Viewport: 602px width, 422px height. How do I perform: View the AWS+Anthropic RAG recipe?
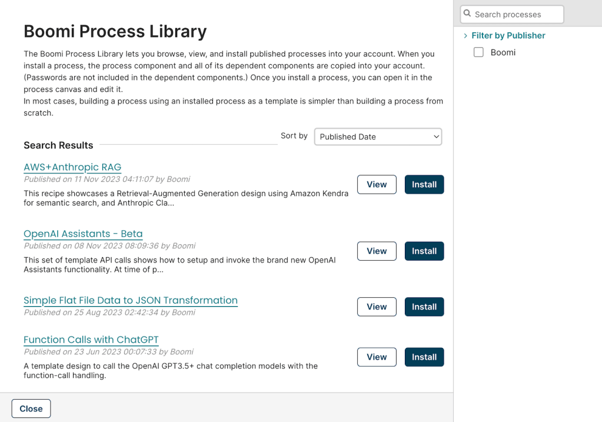click(x=376, y=184)
